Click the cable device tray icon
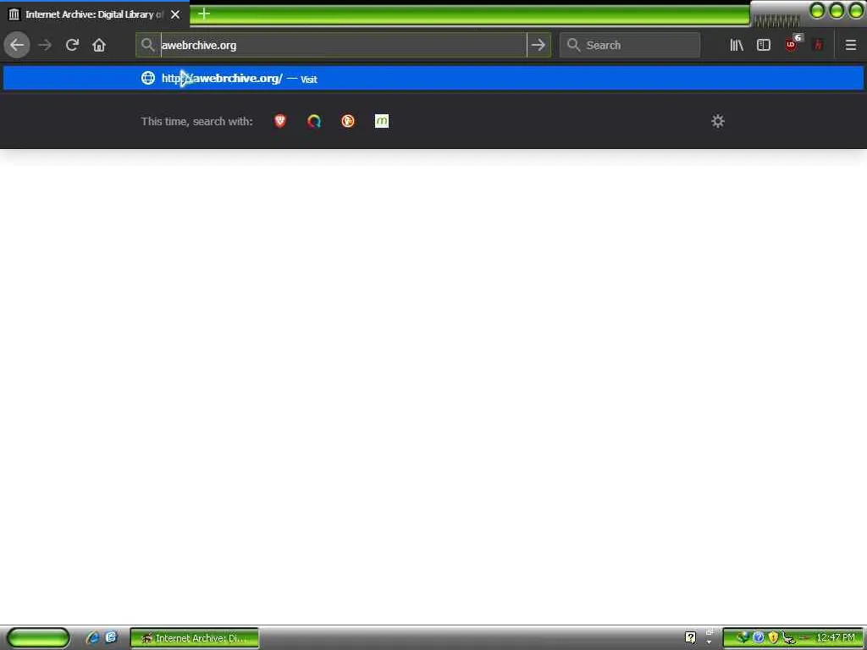867x650 pixels. (x=788, y=638)
